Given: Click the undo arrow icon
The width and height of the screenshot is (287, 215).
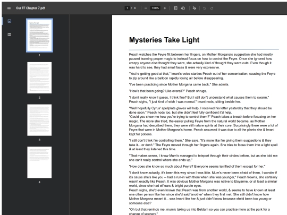Looking at the screenshot, I should click(x=205, y=8).
